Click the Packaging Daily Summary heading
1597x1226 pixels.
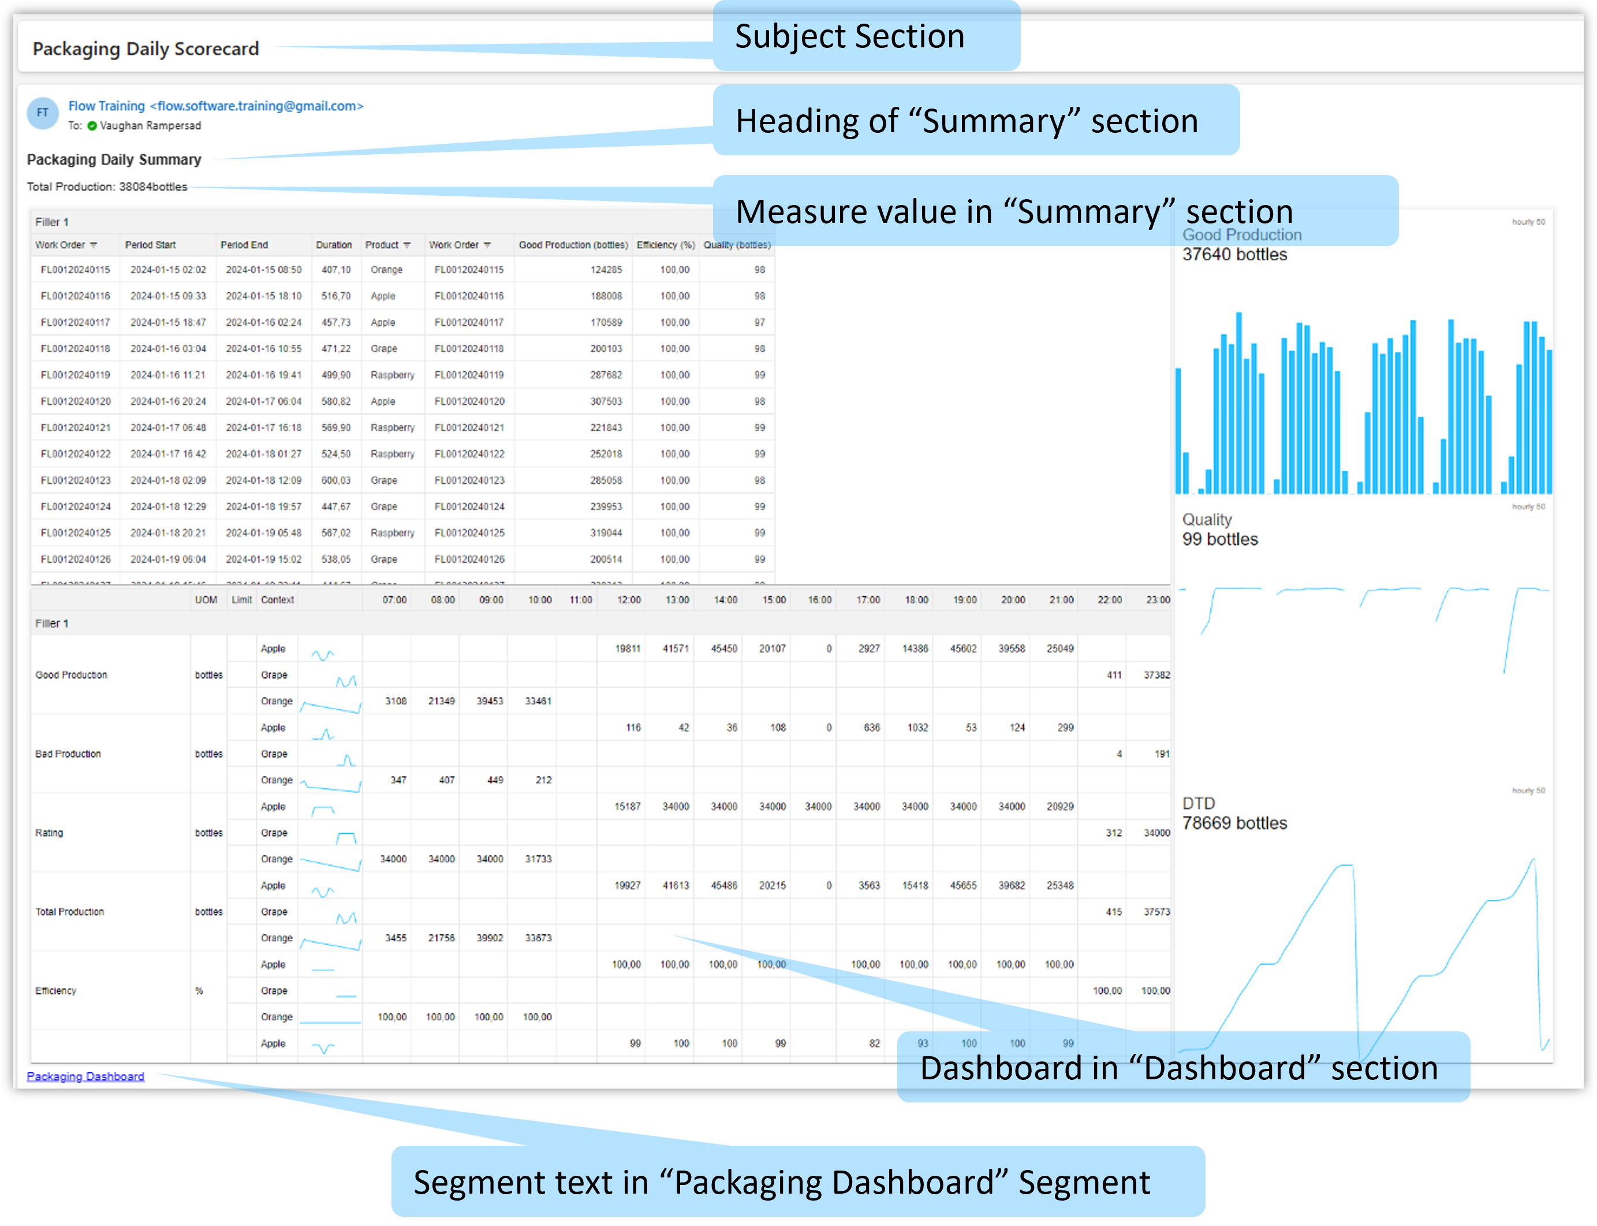(114, 159)
